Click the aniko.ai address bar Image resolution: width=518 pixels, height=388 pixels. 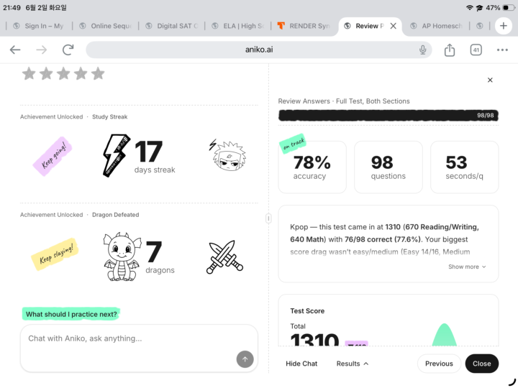tap(259, 50)
